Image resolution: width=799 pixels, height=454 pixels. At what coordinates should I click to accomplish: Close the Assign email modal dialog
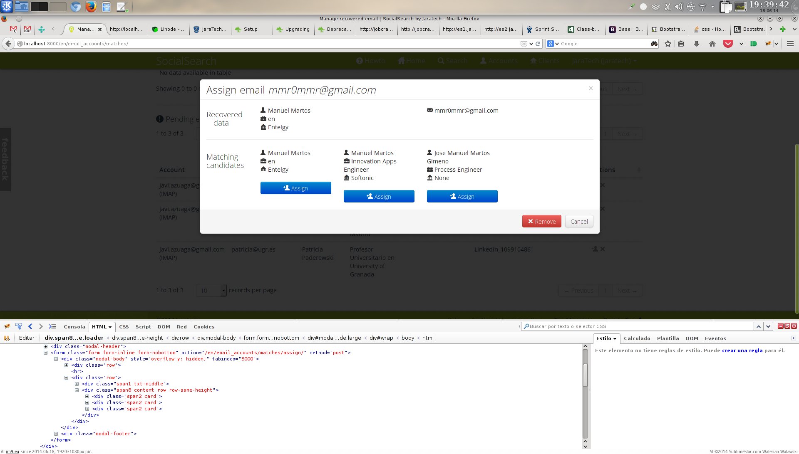tap(591, 88)
